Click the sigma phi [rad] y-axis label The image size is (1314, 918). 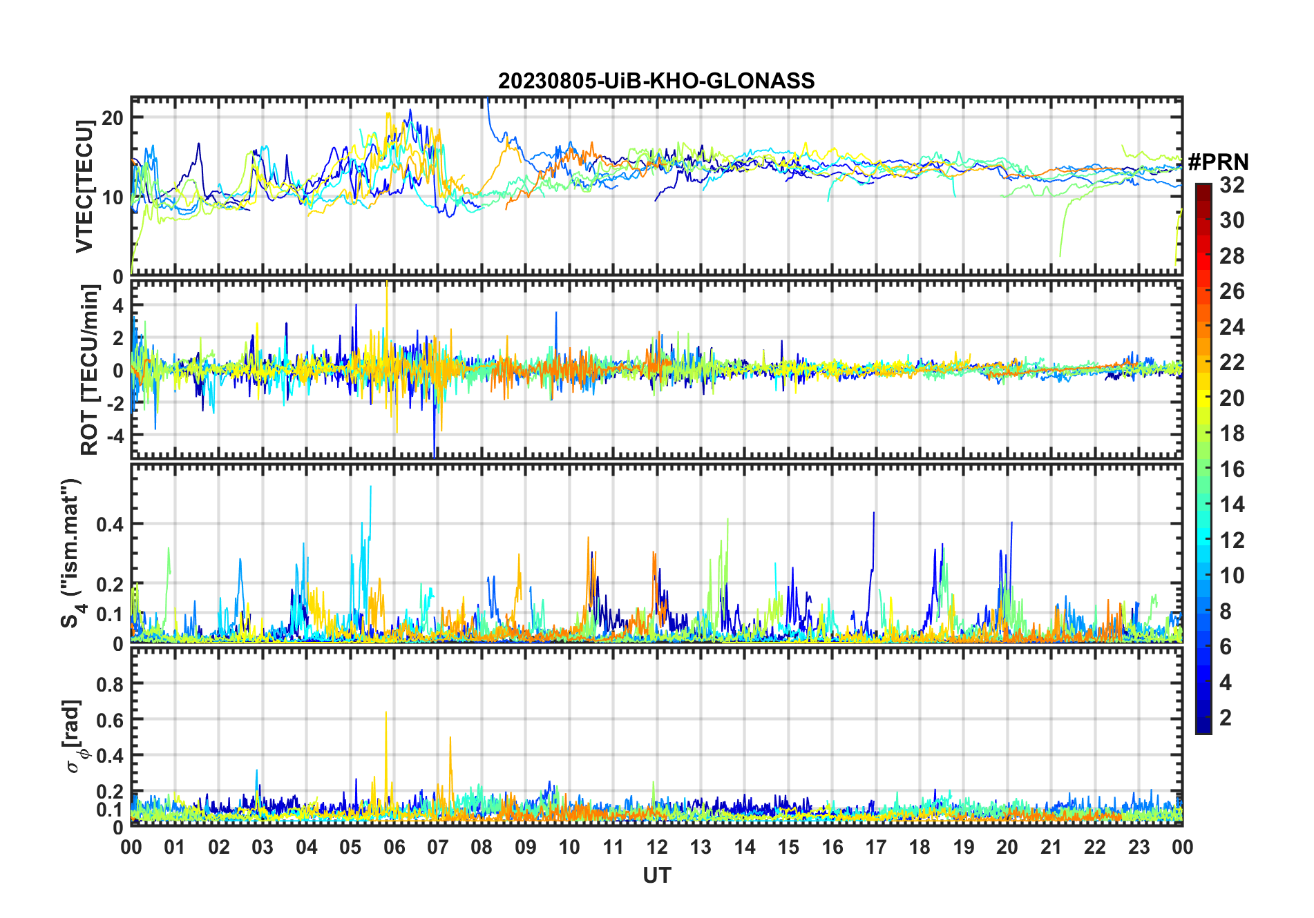[76, 736]
